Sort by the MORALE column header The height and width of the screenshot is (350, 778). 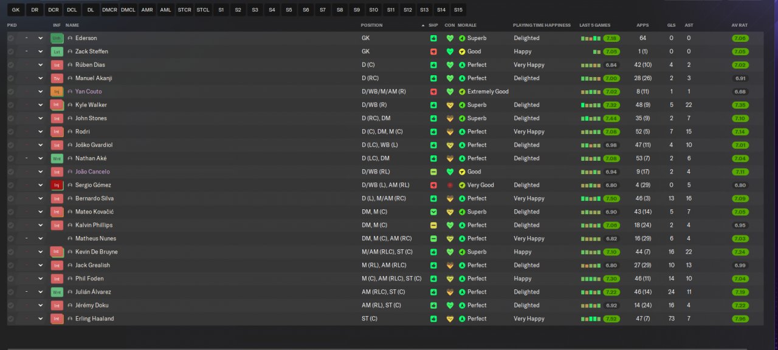pyautogui.click(x=467, y=25)
